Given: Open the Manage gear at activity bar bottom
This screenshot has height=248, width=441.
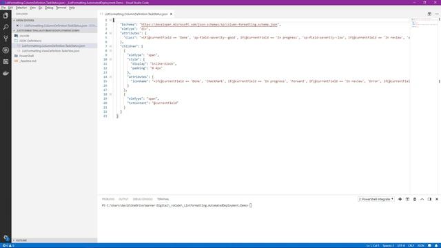Looking at the screenshot, I should tap(6, 238).
